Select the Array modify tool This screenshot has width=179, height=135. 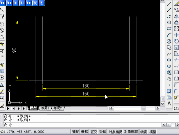(176, 28)
